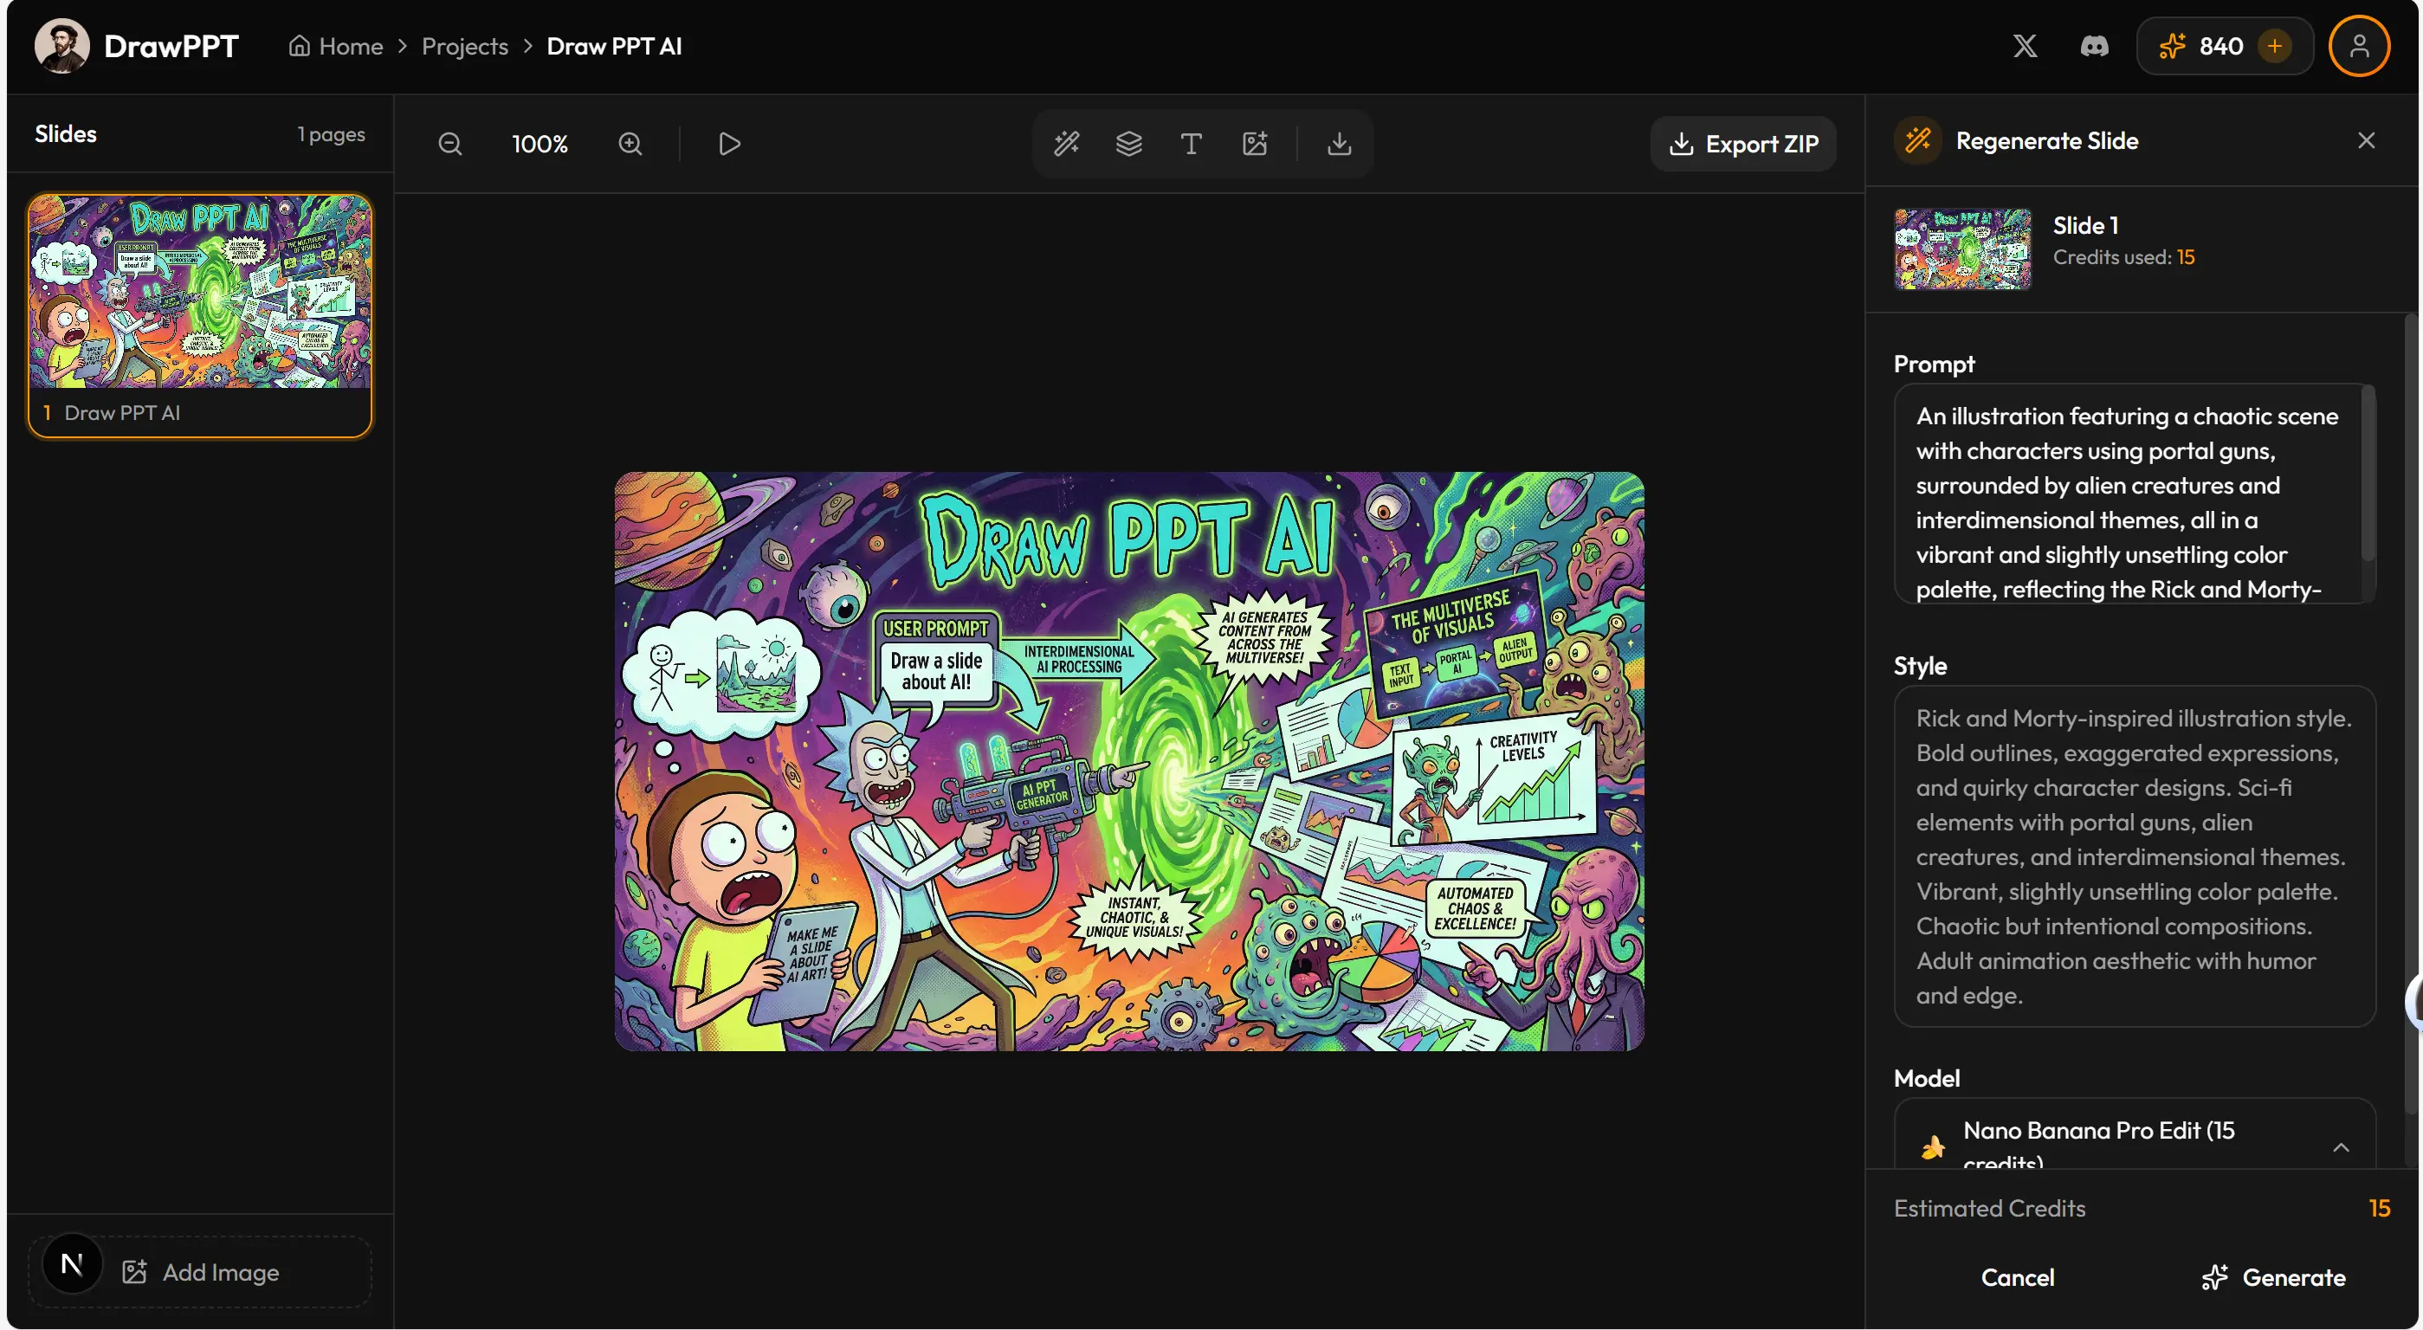Click the DrawPPT brand name
Image resolution: width=2423 pixels, height=1330 pixels.
(171, 46)
